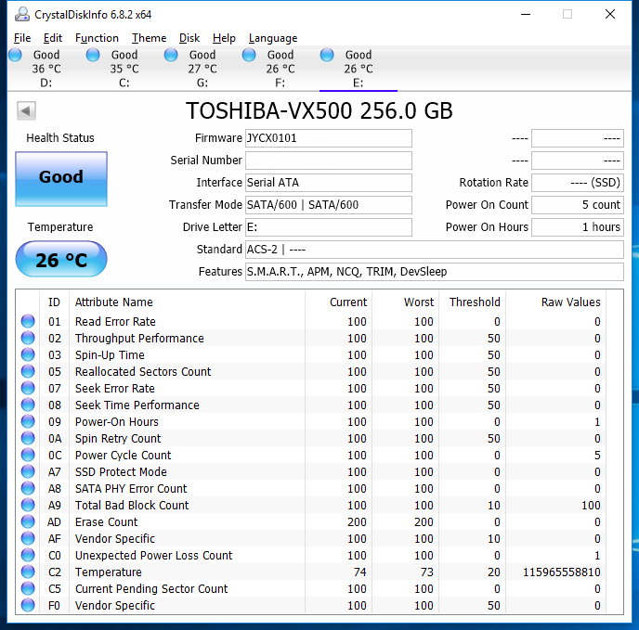Open the Language menu

coord(273,38)
